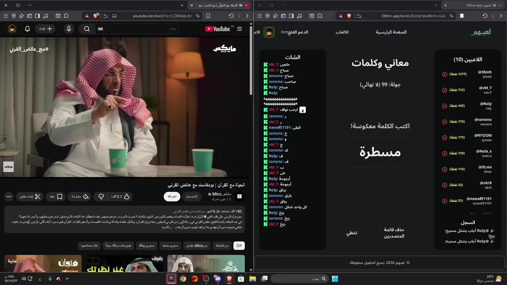Click the YouTube search magnifier button
Screen dimensions: 507x285
coord(87,29)
